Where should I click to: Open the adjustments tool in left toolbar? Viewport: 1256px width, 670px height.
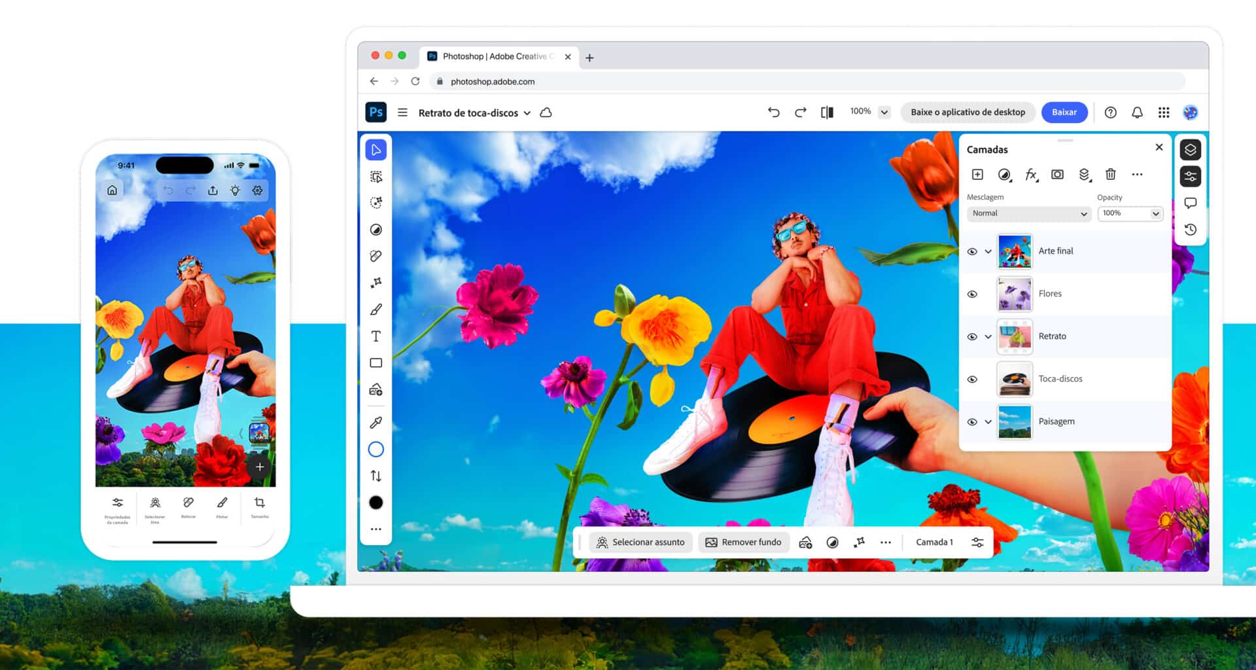[x=375, y=230]
